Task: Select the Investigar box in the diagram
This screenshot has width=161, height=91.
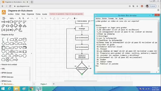Action: click(82, 29)
